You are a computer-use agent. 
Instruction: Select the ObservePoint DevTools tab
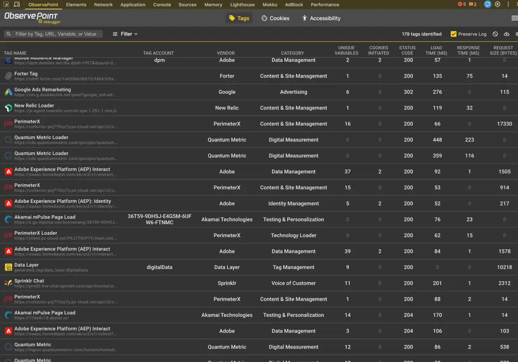(43, 4)
